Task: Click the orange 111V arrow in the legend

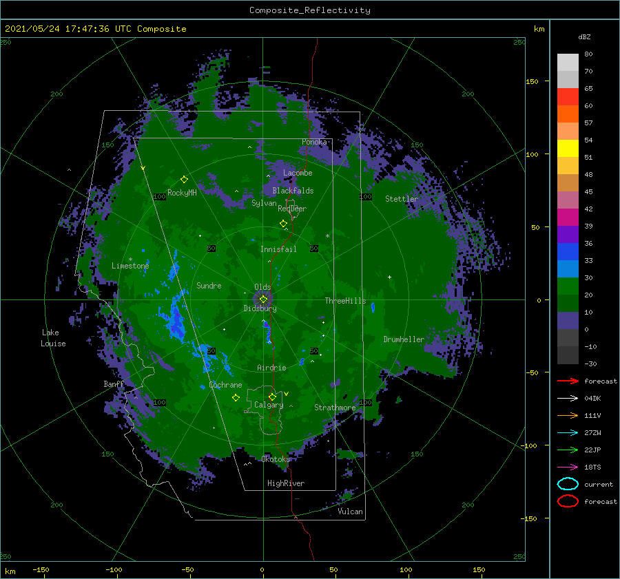Action: (x=568, y=415)
